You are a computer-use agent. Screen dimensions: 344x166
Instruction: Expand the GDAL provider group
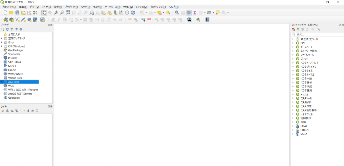pyautogui.click(x=293, y=126)
